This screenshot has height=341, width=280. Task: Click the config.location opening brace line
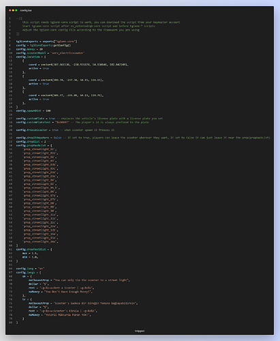pyautogui.click(x=31, y=57)
